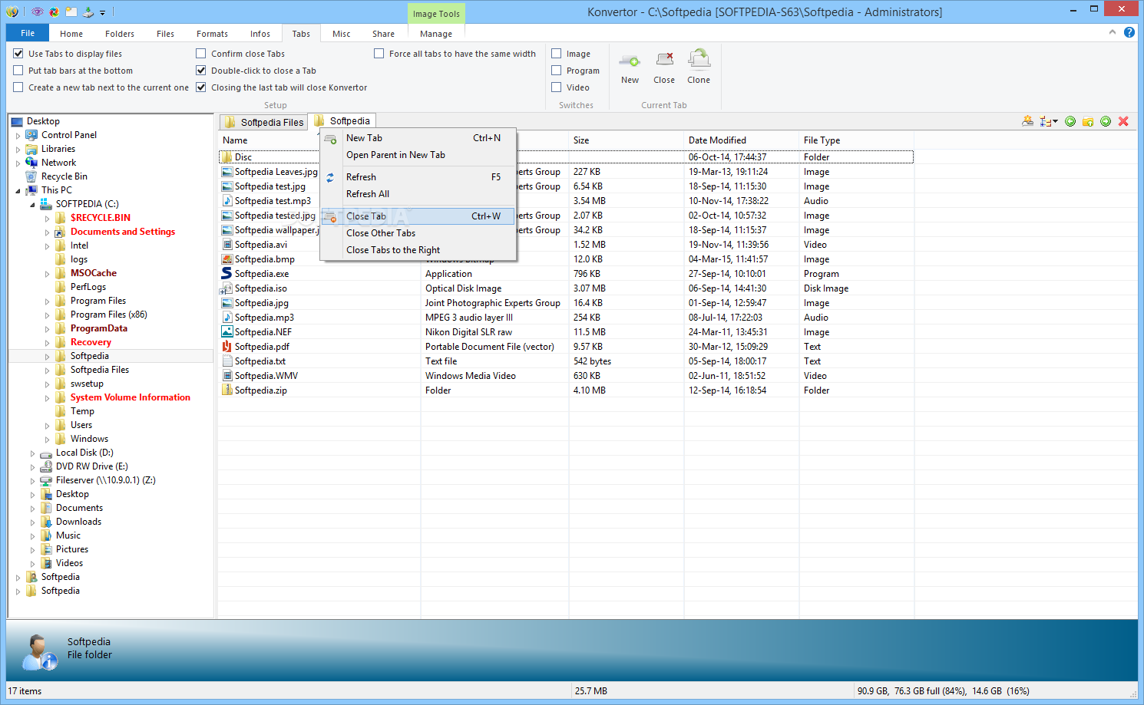Switch to the Manage ribbon tab
1144x705 pixels.
[x=436, y=34]
